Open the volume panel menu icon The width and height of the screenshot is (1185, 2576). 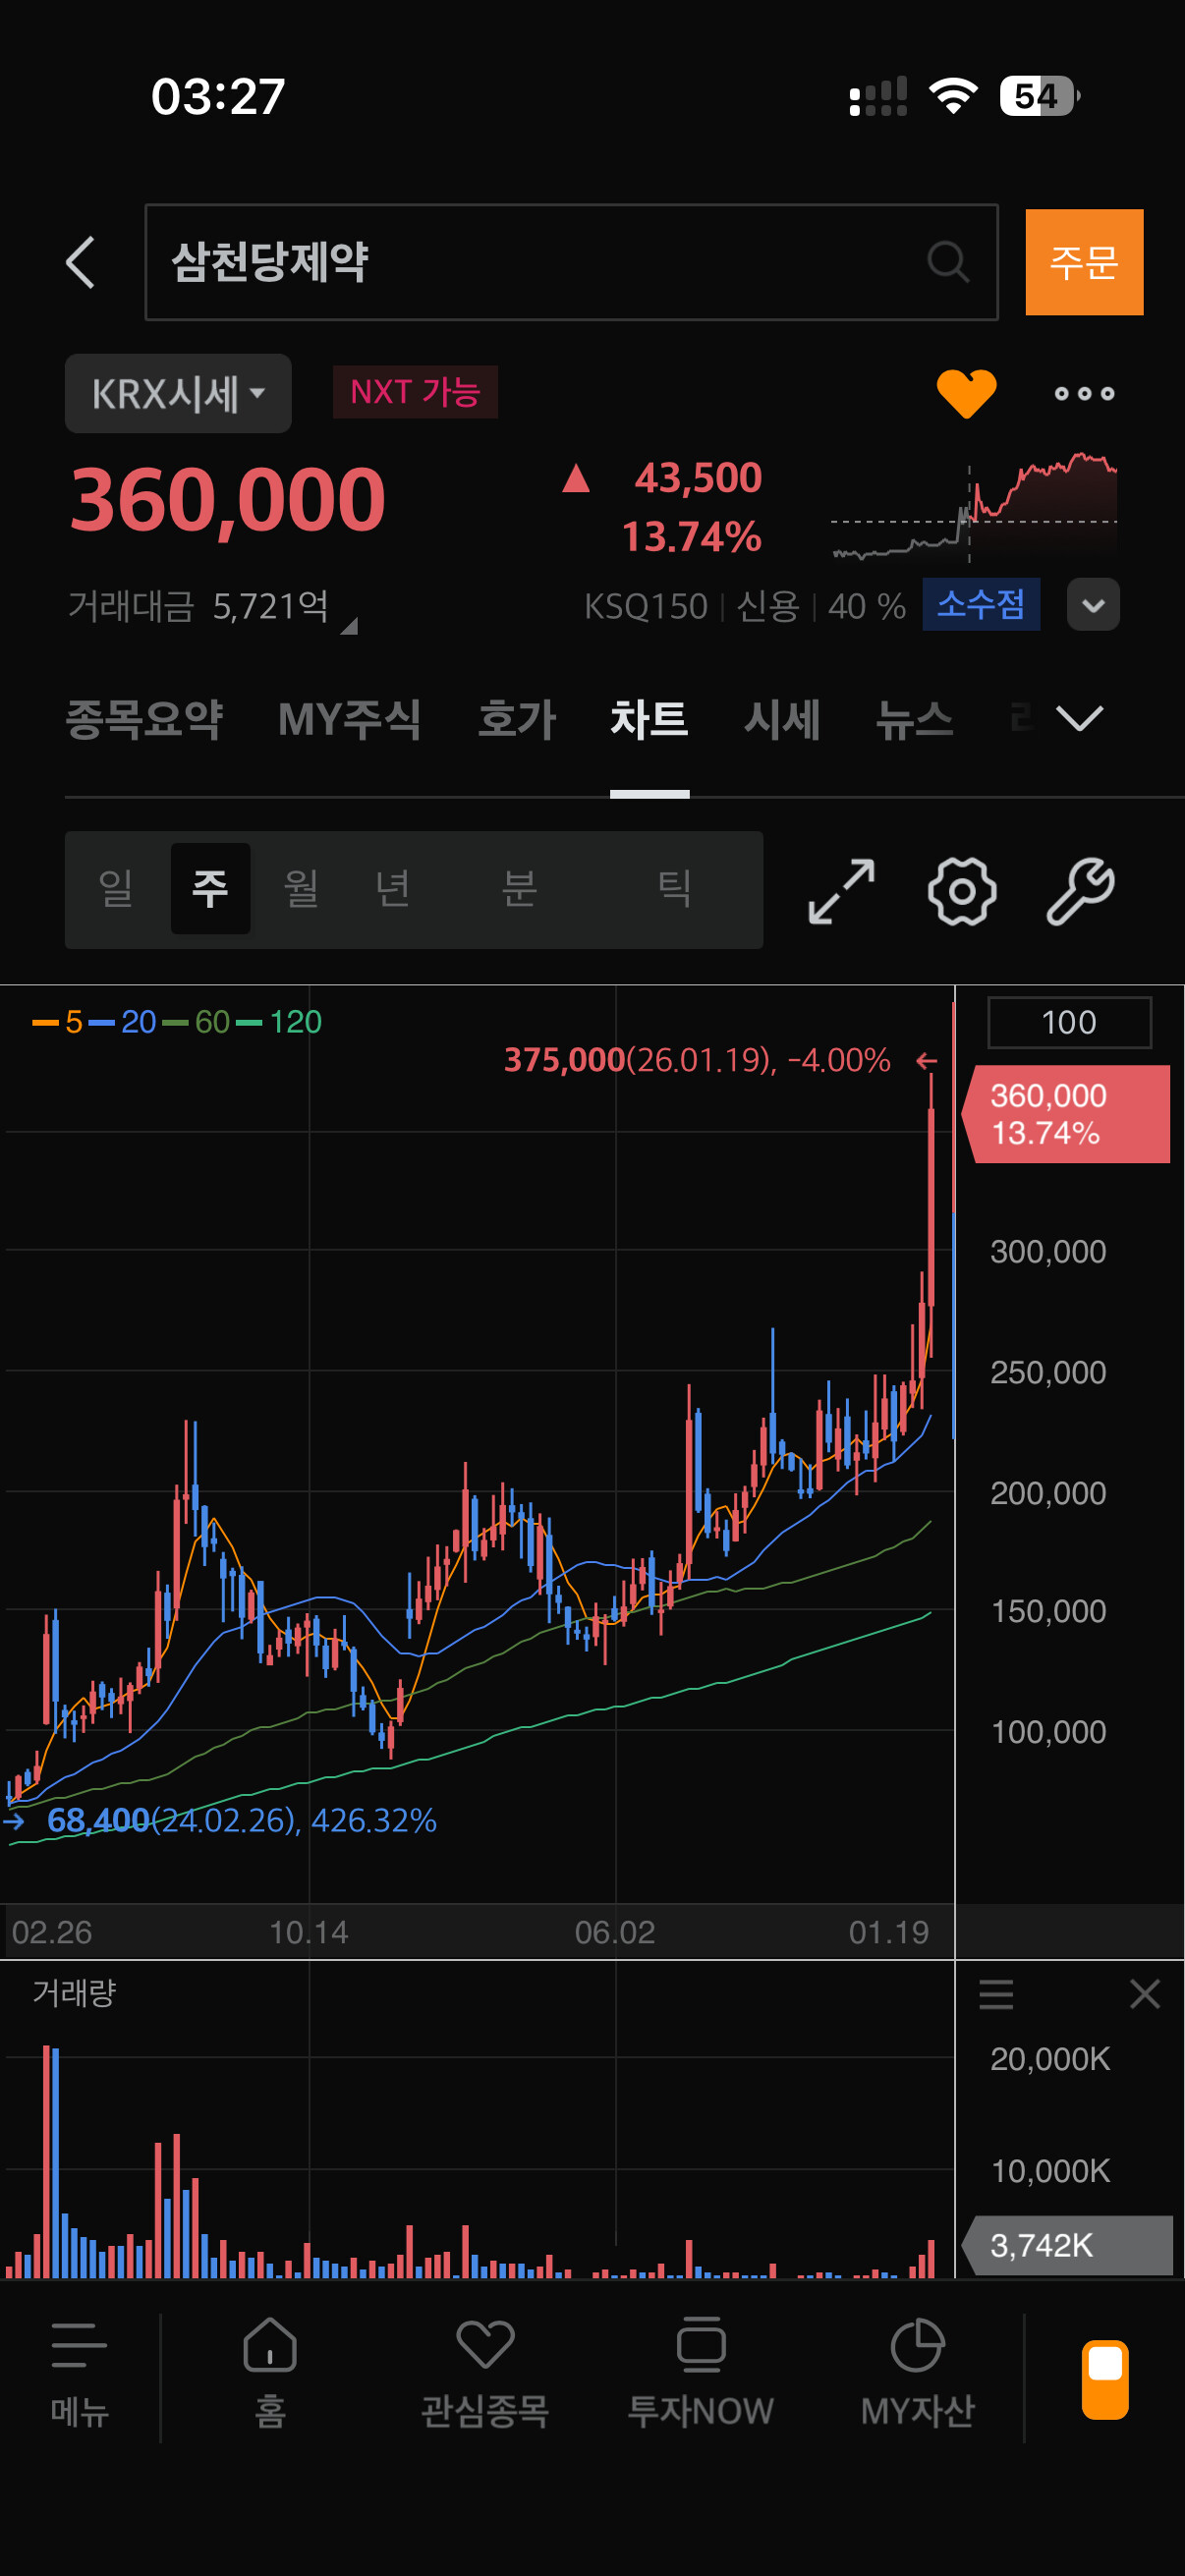click(995, 1994)
